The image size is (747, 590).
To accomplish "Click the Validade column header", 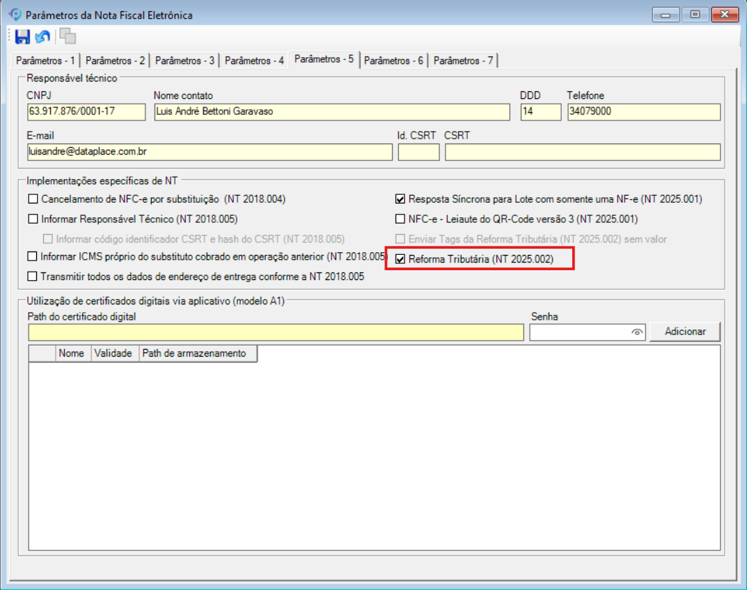I will [115, 353].
